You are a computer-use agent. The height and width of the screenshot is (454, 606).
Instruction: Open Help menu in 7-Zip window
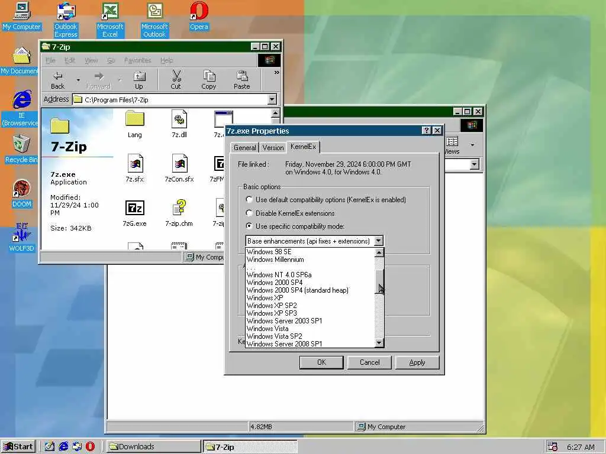click(166, 60)
